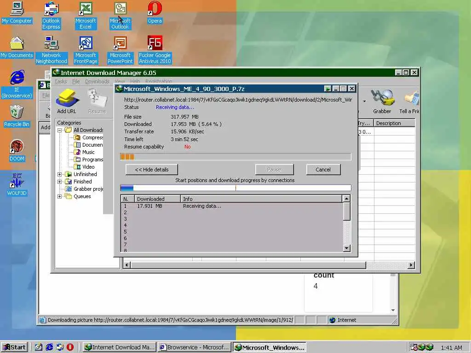Viewport: 471px width, 353px height.
Task: Click the Description column header
Action: [x=394, y=123]
